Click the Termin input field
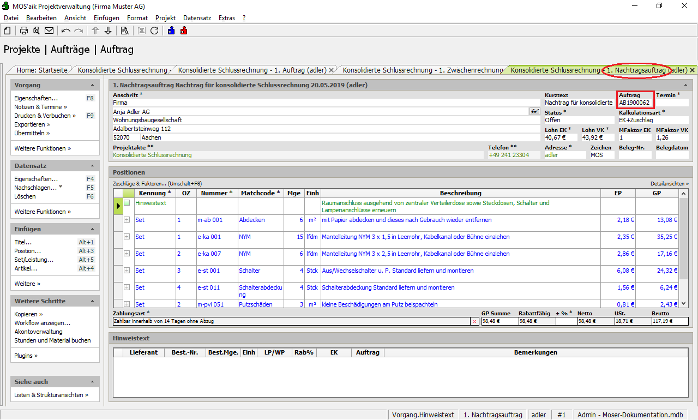 [672, 103]
